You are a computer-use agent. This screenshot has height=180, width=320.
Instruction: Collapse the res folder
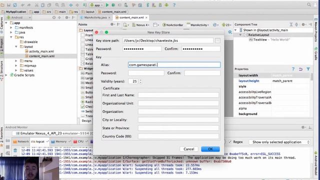(x=11, y=37)
